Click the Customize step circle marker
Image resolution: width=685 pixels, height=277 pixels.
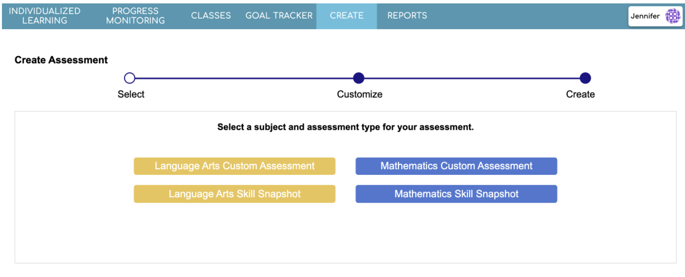pos(359,78)
